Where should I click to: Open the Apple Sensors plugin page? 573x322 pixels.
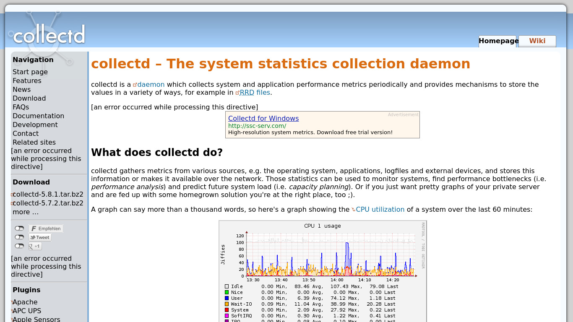click(36, 319)
